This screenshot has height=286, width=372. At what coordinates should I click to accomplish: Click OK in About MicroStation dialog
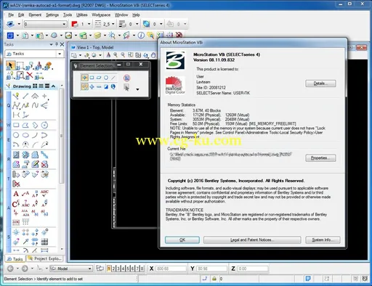pyautogui.click(x=182, y=240)
